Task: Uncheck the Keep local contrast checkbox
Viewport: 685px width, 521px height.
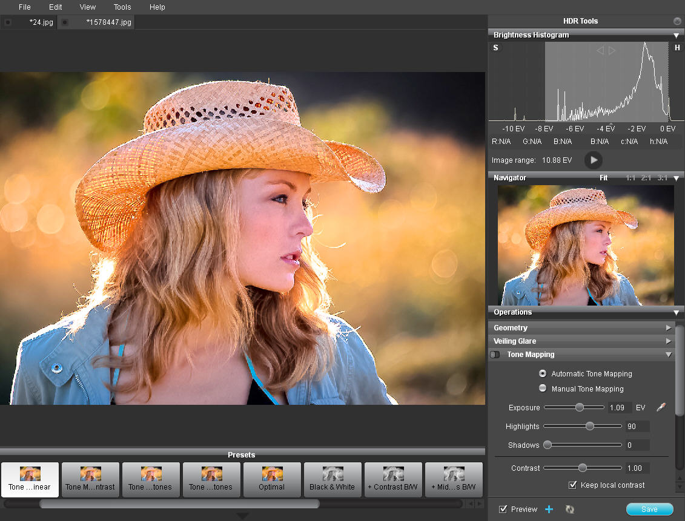Action: (x=572, y=485)
